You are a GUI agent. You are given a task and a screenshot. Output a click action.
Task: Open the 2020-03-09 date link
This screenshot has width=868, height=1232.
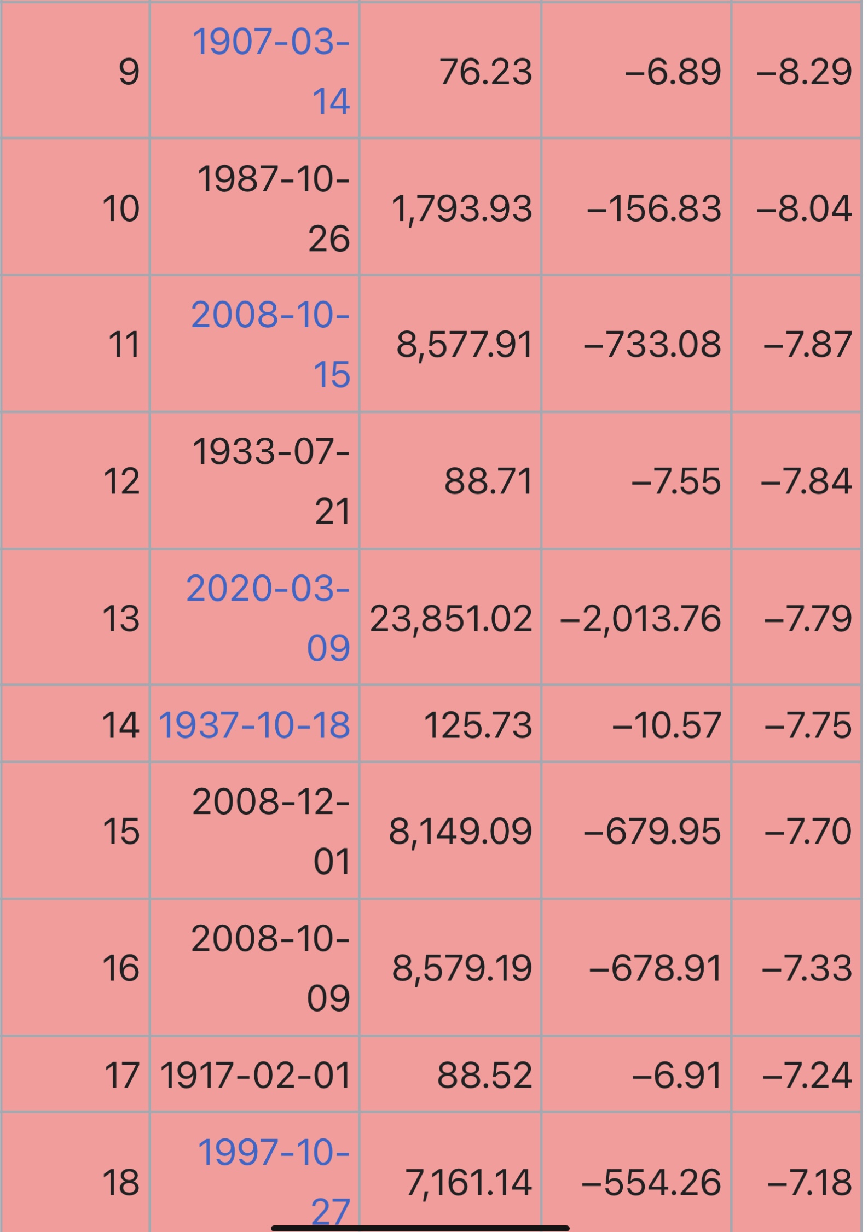click(268, 618)
